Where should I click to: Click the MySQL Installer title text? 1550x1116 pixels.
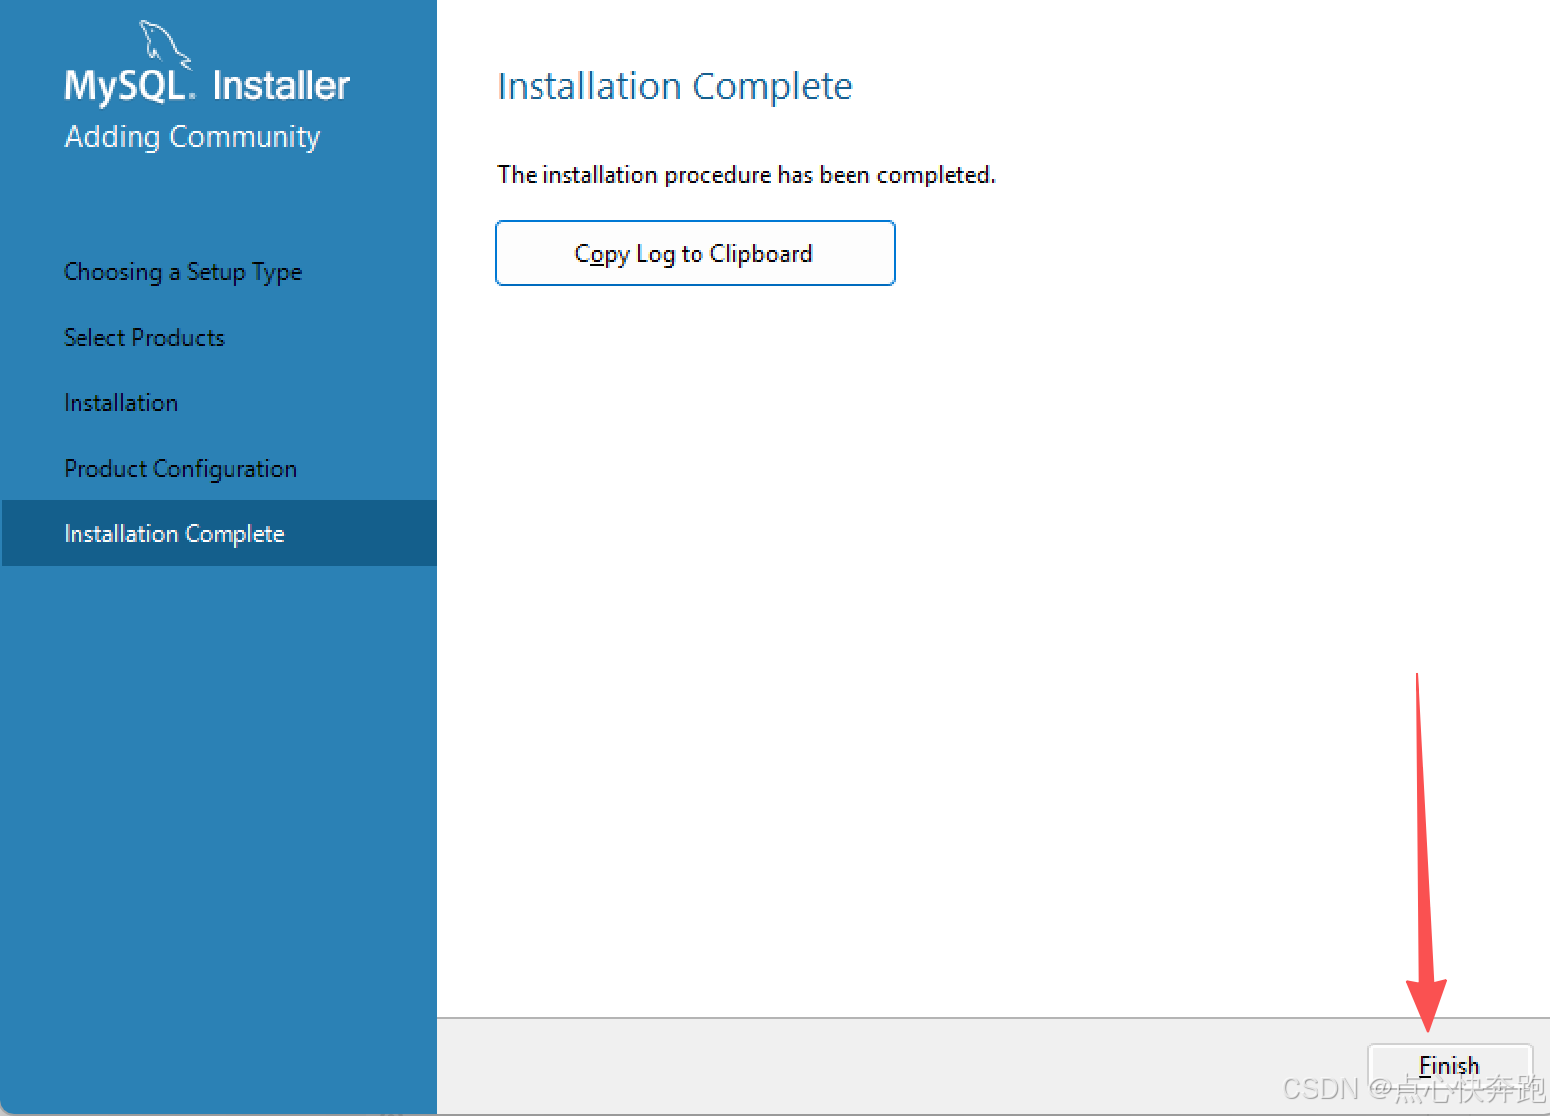tap(207, 86)
